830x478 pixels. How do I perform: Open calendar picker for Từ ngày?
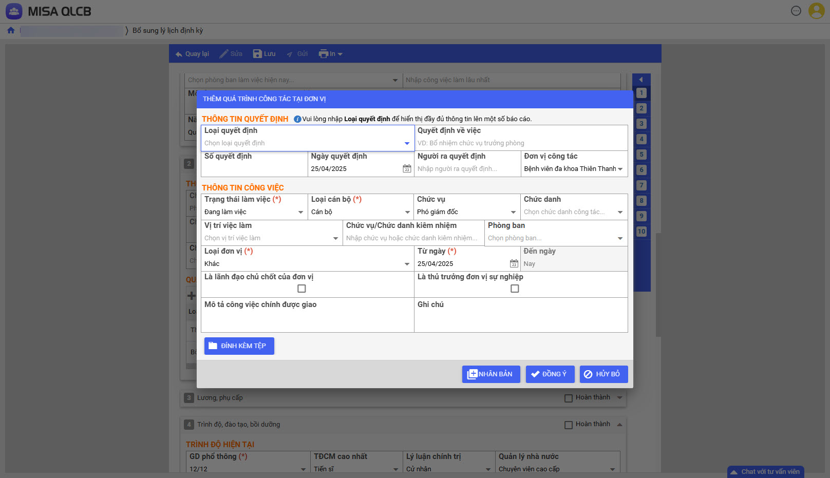coord(514,263)
